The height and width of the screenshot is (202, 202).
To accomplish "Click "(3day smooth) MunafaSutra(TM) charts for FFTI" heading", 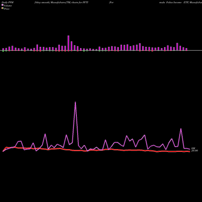I will pos(61,2).
